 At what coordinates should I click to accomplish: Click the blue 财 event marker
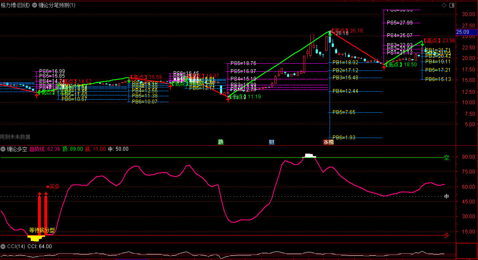[271, 142]
